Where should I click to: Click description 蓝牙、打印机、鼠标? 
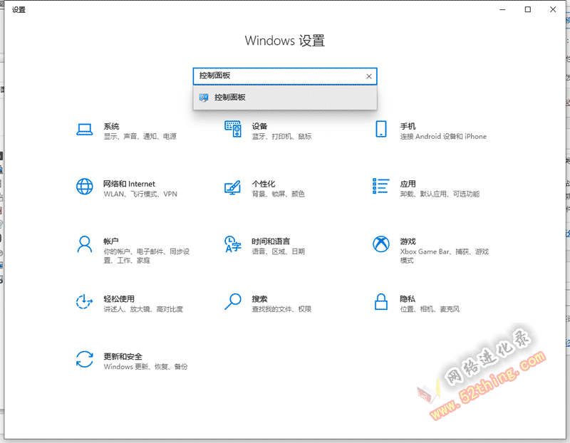click(281, 137)
